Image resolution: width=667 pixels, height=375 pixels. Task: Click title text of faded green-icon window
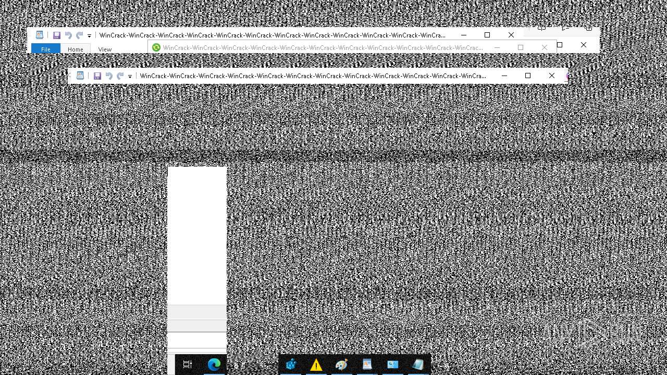click(323, 47)
